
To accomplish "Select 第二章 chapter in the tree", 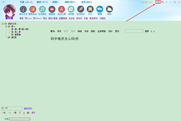I will point(18,32).
